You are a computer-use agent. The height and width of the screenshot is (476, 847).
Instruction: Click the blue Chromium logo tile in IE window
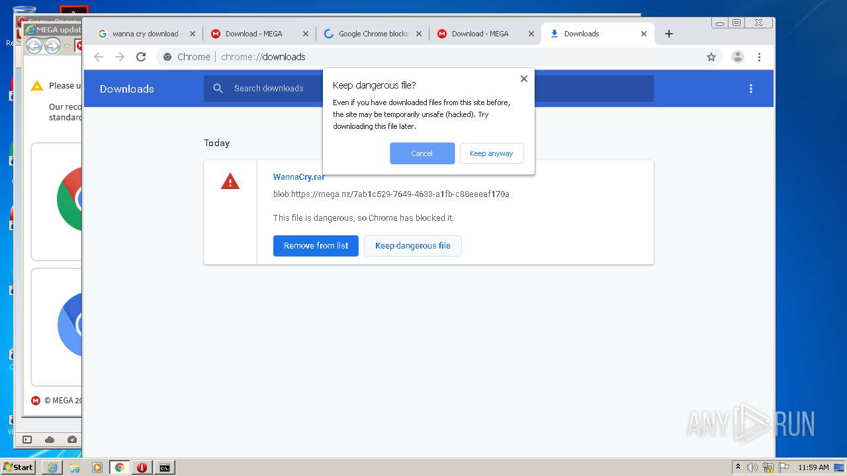point(57,327)
